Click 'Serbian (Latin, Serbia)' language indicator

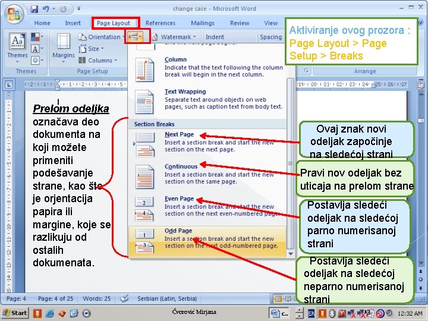167,298
